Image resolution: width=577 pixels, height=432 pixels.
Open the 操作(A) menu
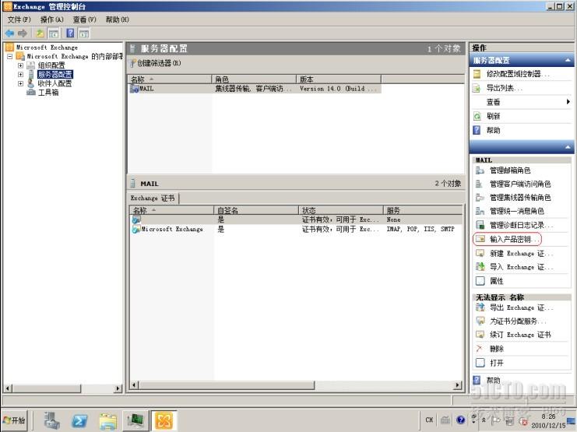52,19
